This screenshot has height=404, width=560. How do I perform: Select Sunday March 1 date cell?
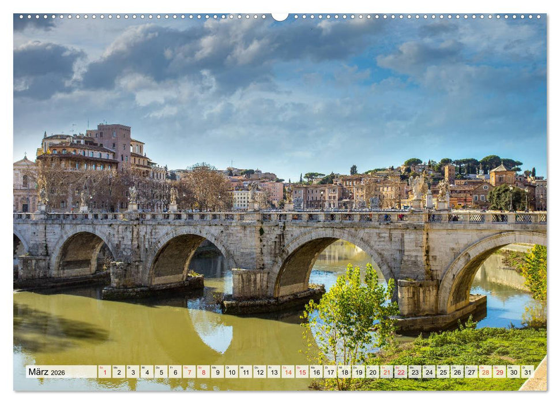(104, 372)
